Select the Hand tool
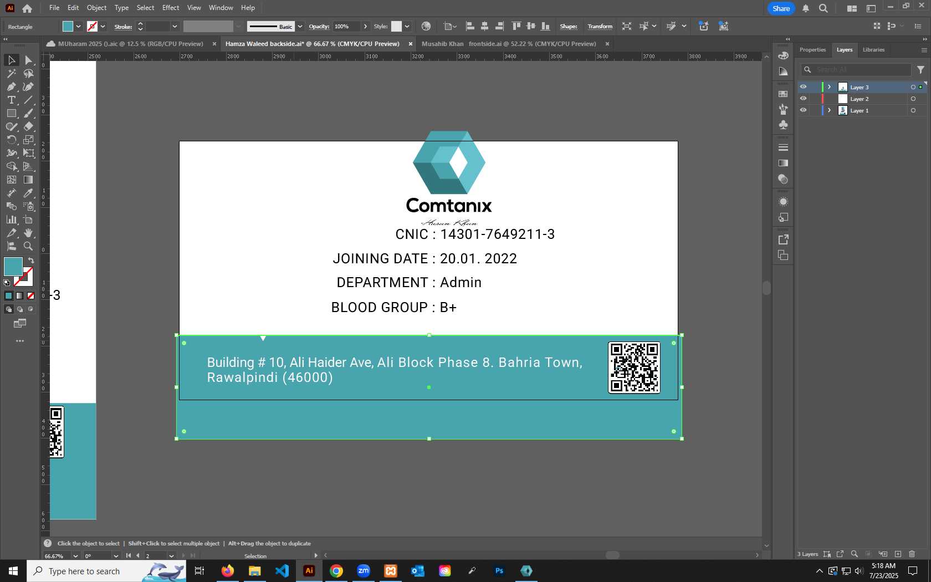Image resolution: width=931 pixels, height=582 pixels. pos(28,233)
